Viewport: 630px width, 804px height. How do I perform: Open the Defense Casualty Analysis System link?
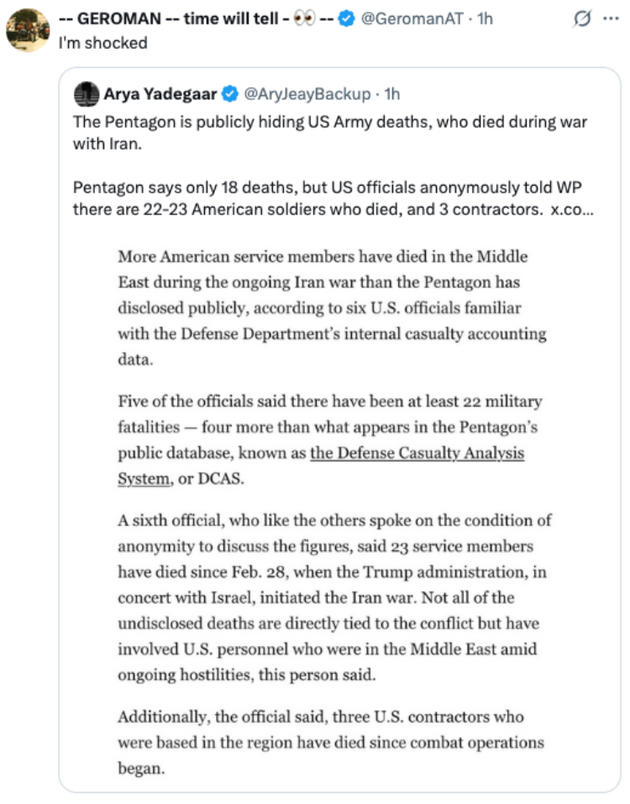click(321, 465)
